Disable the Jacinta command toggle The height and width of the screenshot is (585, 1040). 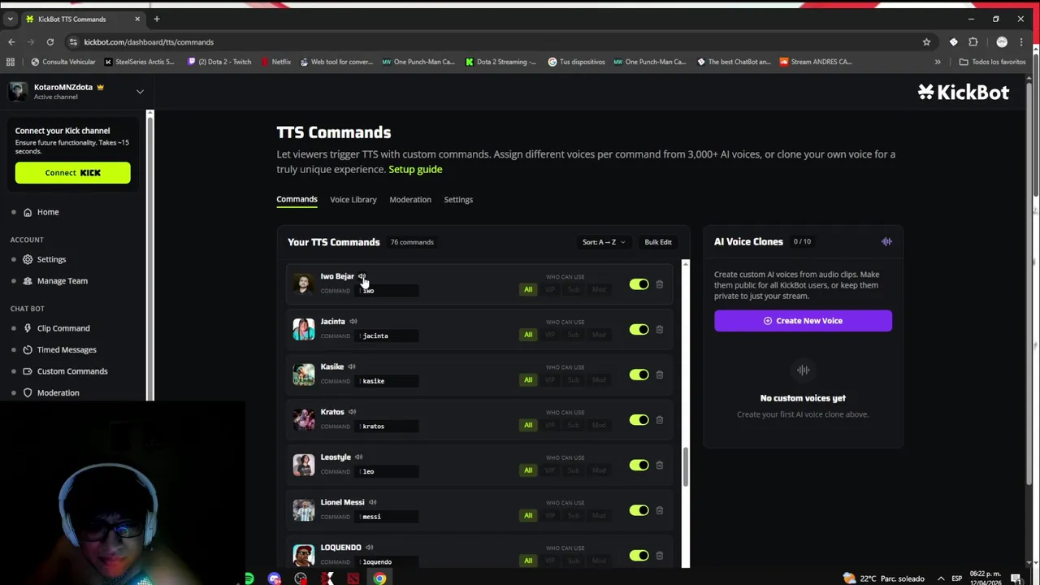[639, 329]
